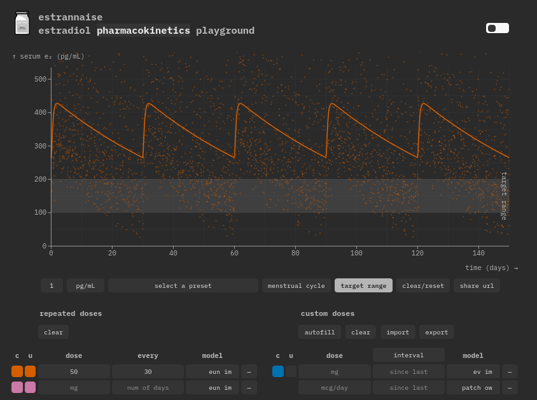Clear the repeated doses list
Image resolution: width=537 pixels, height=400 pixels.
pyautogui.click(x=53, y=332)
